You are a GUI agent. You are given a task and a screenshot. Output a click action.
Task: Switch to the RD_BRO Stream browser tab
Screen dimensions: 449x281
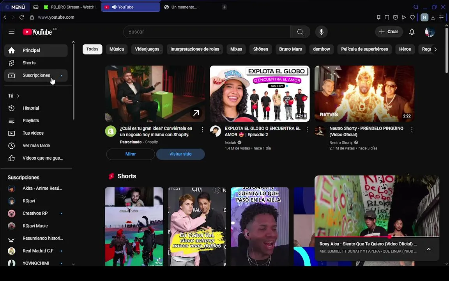click(71, 7)
